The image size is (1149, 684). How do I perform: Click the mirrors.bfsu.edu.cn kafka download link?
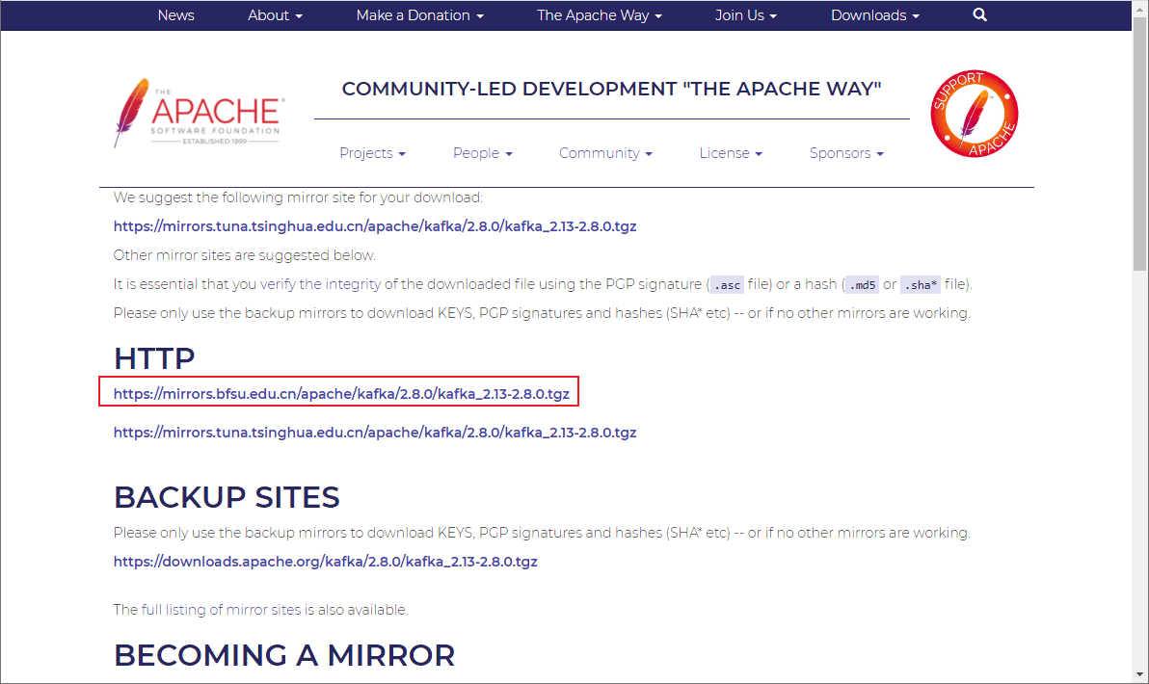point(340,394)
